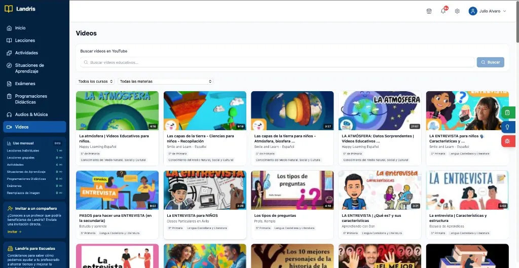Focus the Buscar videos educativos input

(277, 62)
